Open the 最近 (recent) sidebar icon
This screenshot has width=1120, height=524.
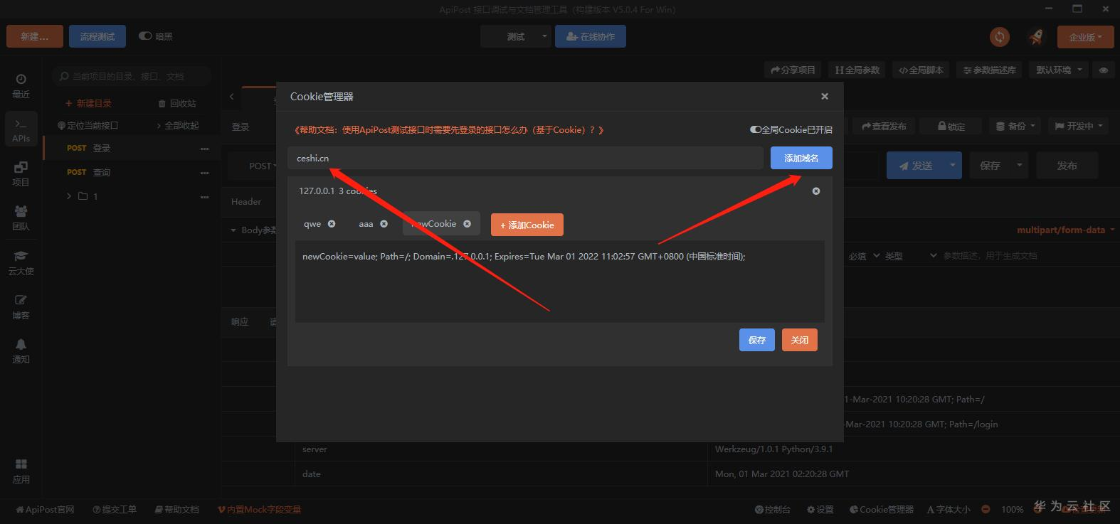click(x=21, y=85)
